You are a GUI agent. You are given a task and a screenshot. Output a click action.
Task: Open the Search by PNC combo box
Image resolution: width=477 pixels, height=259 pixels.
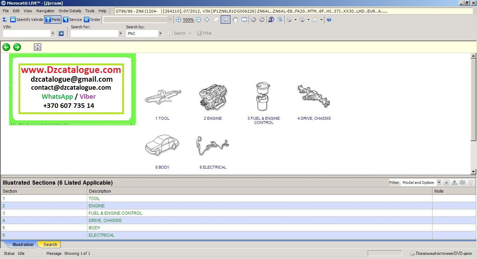coord(145,34)
